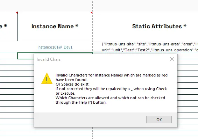This screenshot has height=139, width=198.
Task: Click the Invalid Chars dialog title
Action: click(49, 59)
